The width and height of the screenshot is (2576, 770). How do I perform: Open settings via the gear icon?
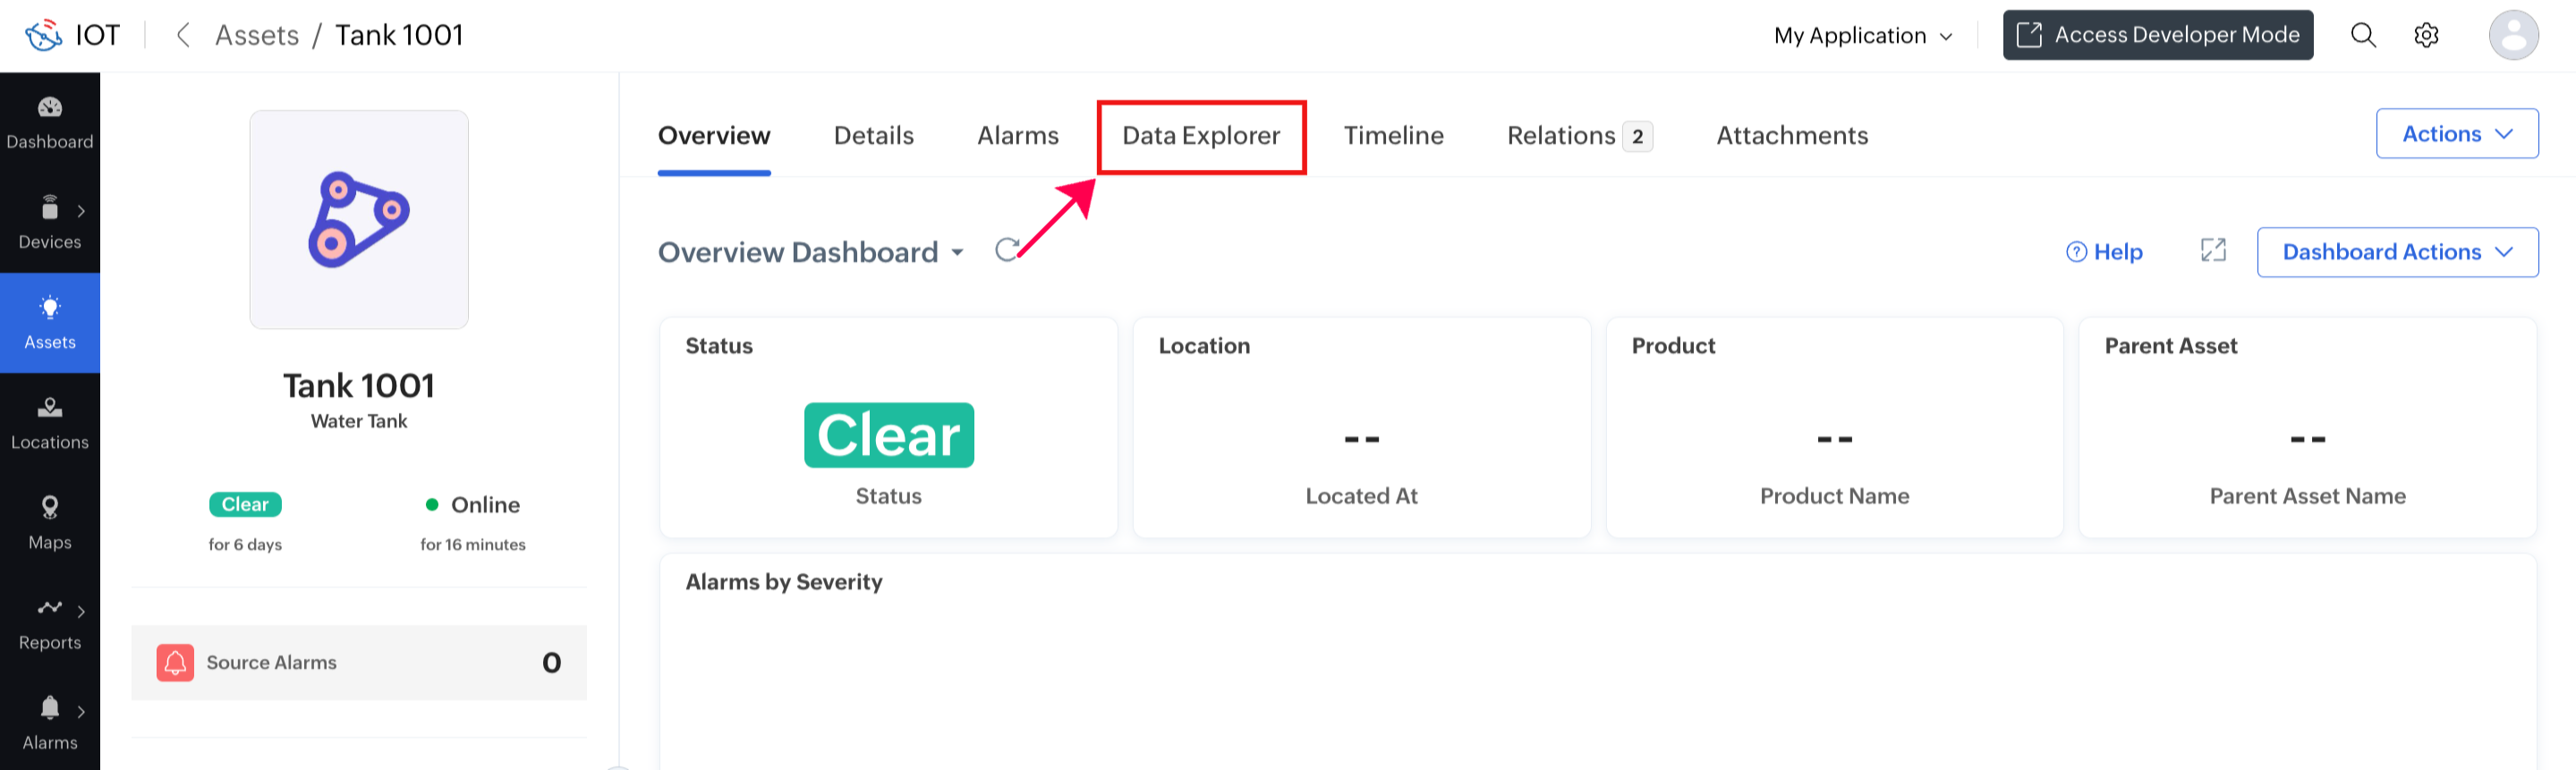tap(2426, 35)
